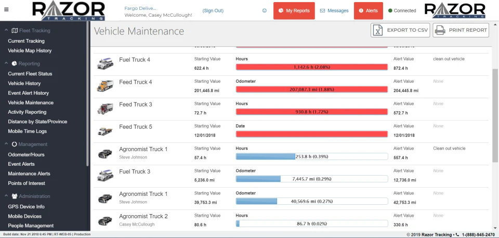Collapse the Administration sidebar section
499x238 pixels.
[x=6, y=196]
